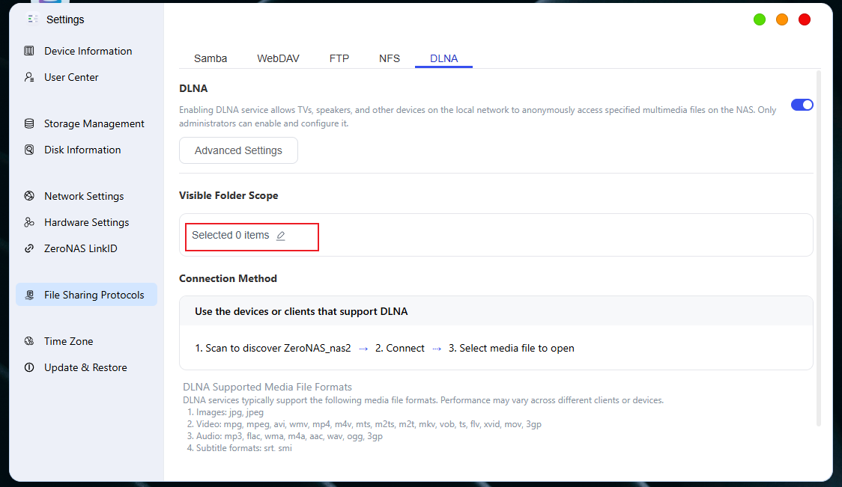Close the Settings window with red dot
Image resolution: width=842 pixels, height=487 pixels.
(805, 20)
